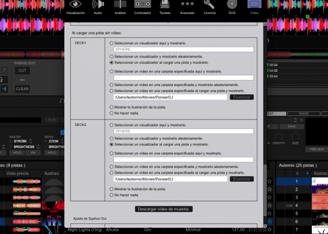Open the Avanzado preferences tab

click(187, 8)
